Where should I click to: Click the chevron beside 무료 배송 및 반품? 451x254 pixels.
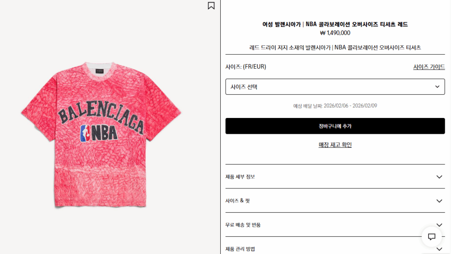pos(439,225)
